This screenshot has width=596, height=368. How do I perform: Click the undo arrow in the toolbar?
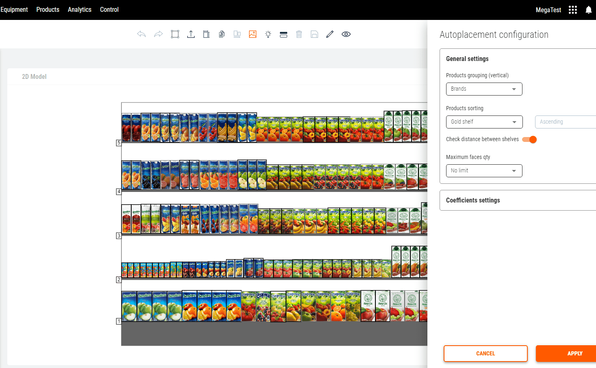pyautogui.click(x=141, y=34)
